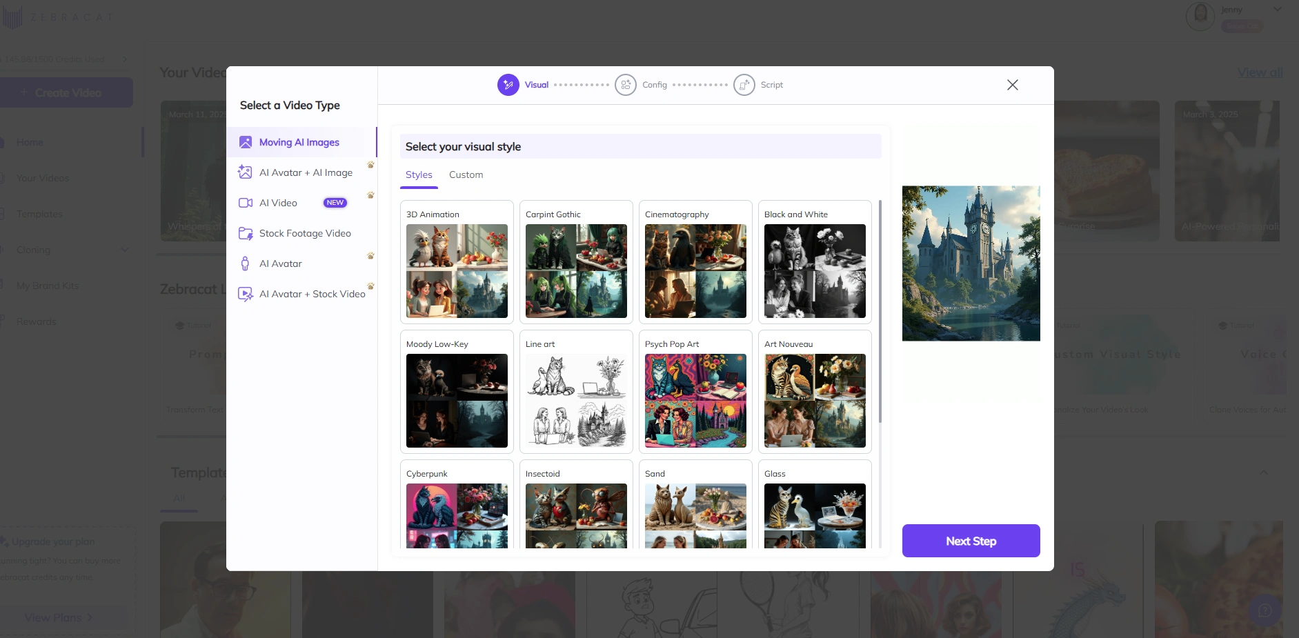Click View all link in background
1299x638 pixels.
click(1260, 72)
